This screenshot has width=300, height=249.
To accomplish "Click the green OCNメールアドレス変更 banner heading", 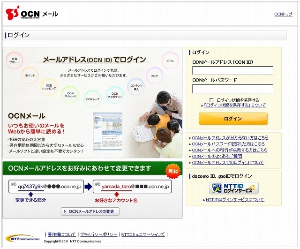I will point(80,168).
